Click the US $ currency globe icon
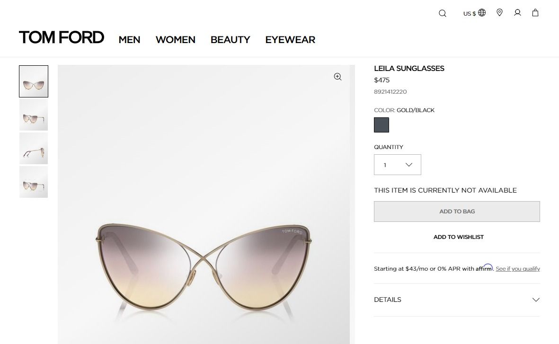Screen dimensions: 559x344 coord(482,13)
